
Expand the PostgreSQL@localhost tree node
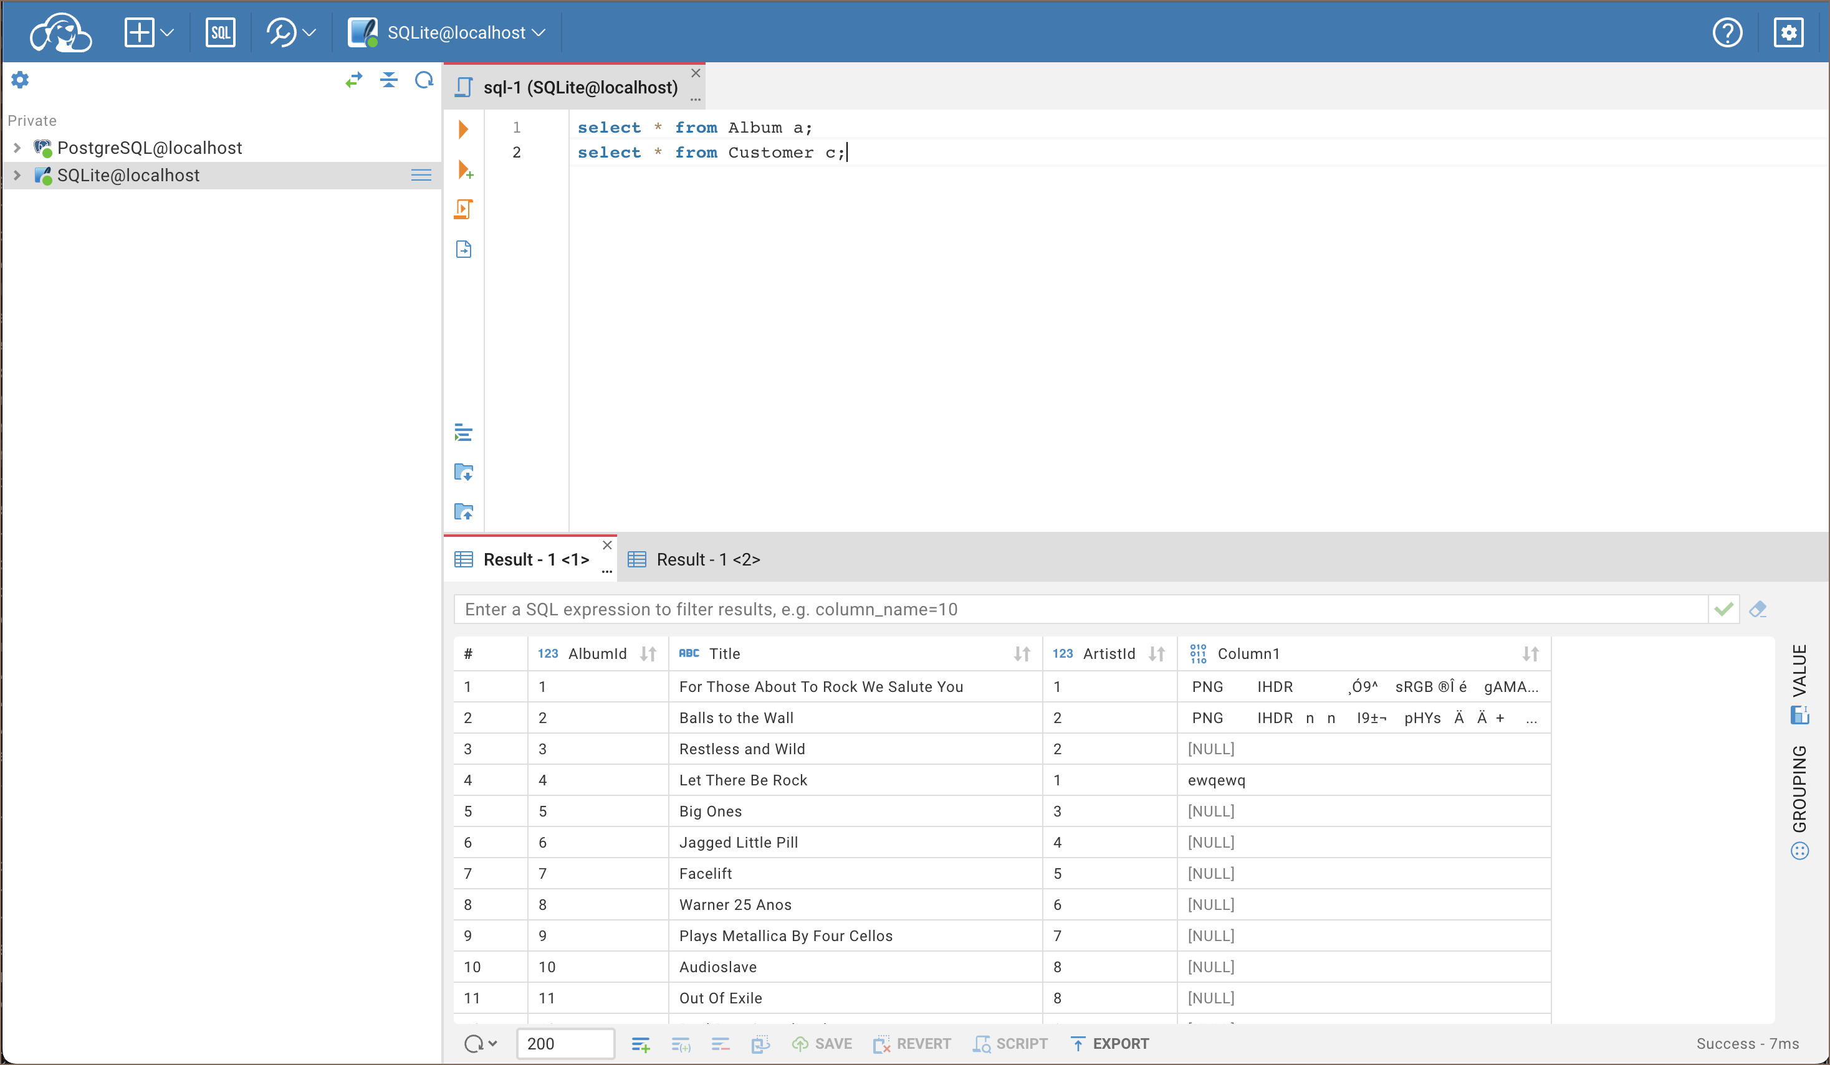17,148
